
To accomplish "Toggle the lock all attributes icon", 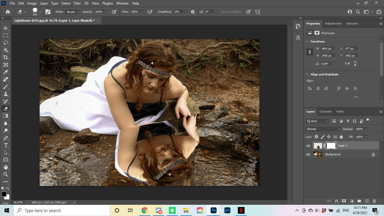I will coord(340,137).
